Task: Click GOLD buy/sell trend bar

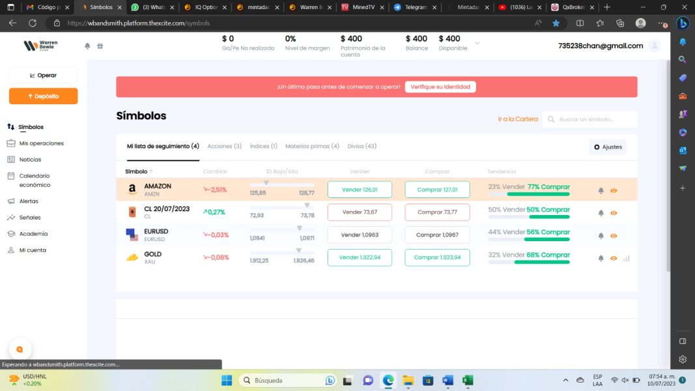Action: pos(529,262)
